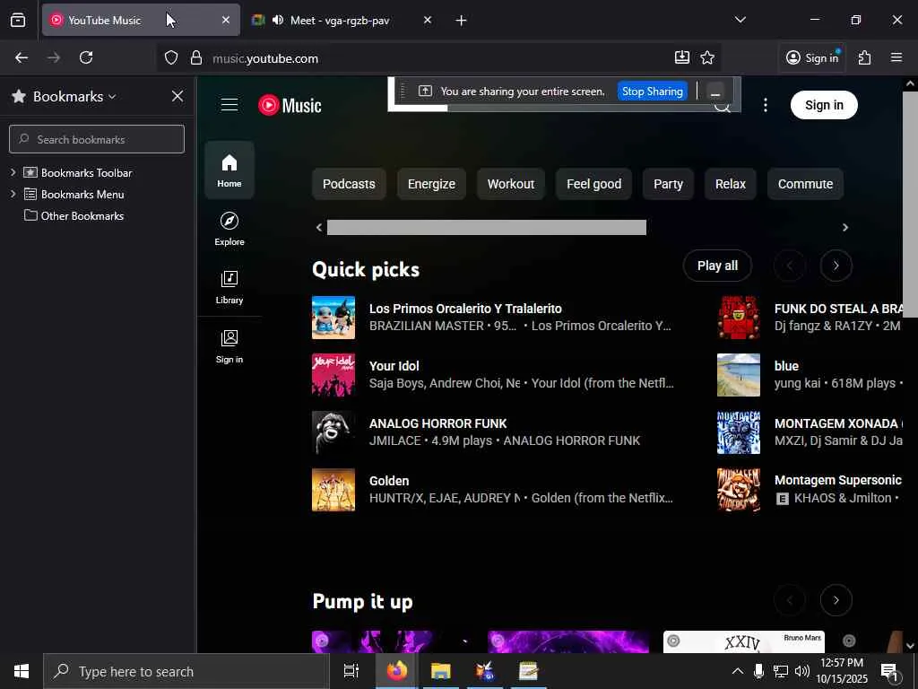Screen dimensions: 918x689
Task: Go to Home in sidebar
Action: coord(229,170)
